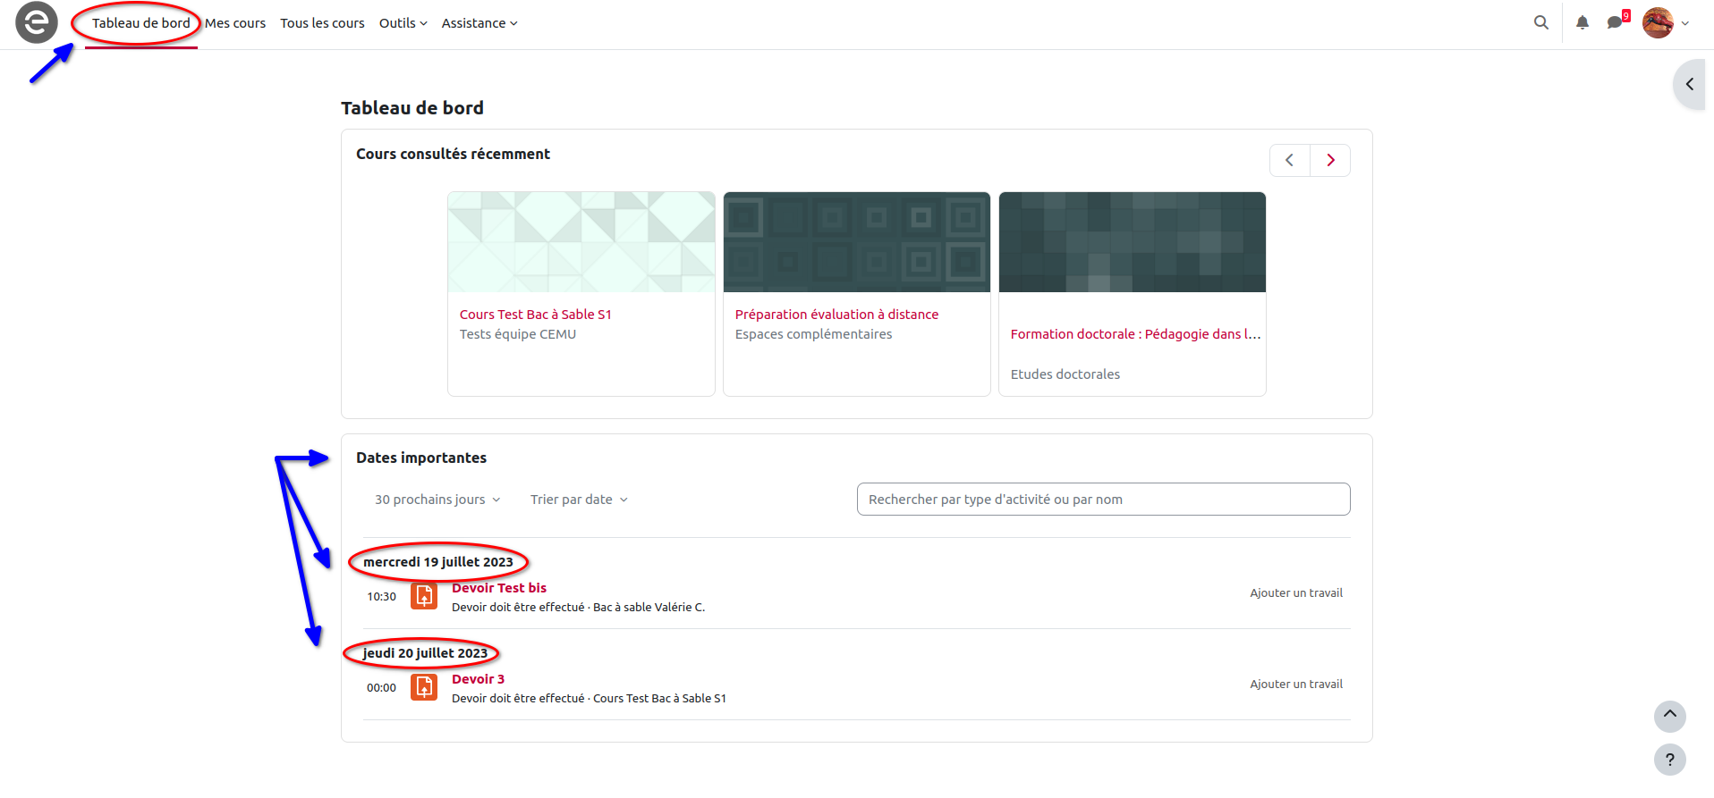This screenshot has width=1714, height=798.
Task: Click the Devoir Test bis assignment icon
Action: click(x=424, y=596)
